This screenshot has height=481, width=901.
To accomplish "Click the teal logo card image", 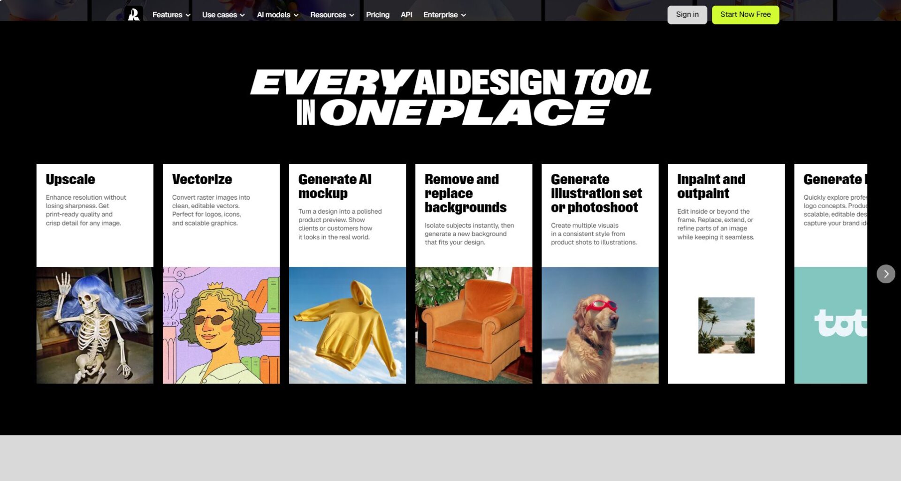I will (830, 325).
